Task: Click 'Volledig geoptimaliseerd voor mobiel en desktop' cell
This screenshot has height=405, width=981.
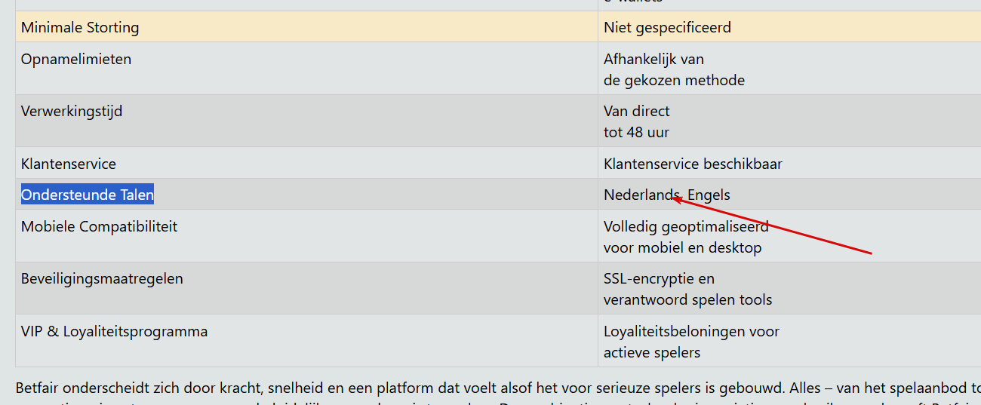Action: point(686,237)
